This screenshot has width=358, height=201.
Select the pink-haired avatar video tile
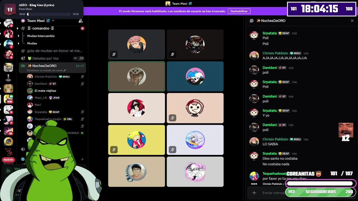coord(136,44)
